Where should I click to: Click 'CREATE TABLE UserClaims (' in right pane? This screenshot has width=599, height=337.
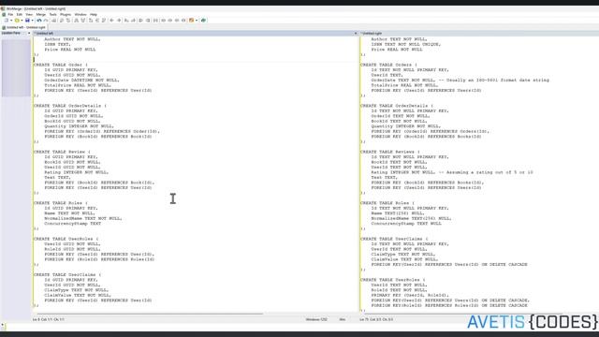pyautogui.click(x=394, y=239)
